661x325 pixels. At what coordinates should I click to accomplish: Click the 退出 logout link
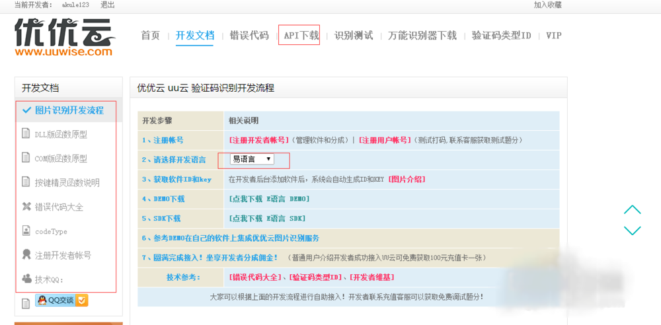108,5
